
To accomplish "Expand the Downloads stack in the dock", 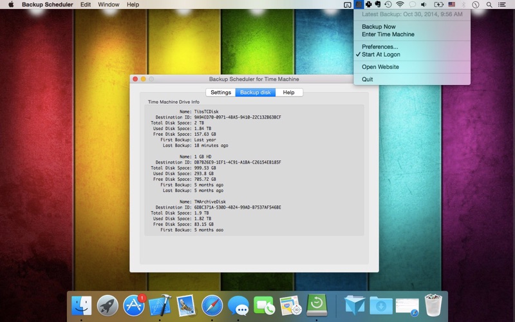I will [x=381, y=305].
